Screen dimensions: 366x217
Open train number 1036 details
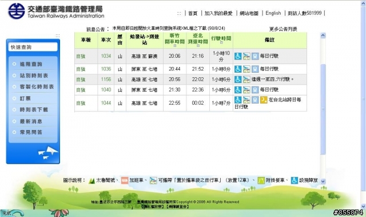106,69
